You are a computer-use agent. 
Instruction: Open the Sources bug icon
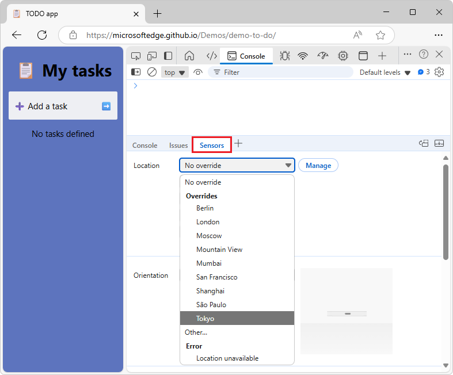(x=284, y=56)
